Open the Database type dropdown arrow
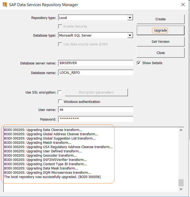Image resolution: width=190 pixels, height=197 pixels. click(x=130, y=35)
